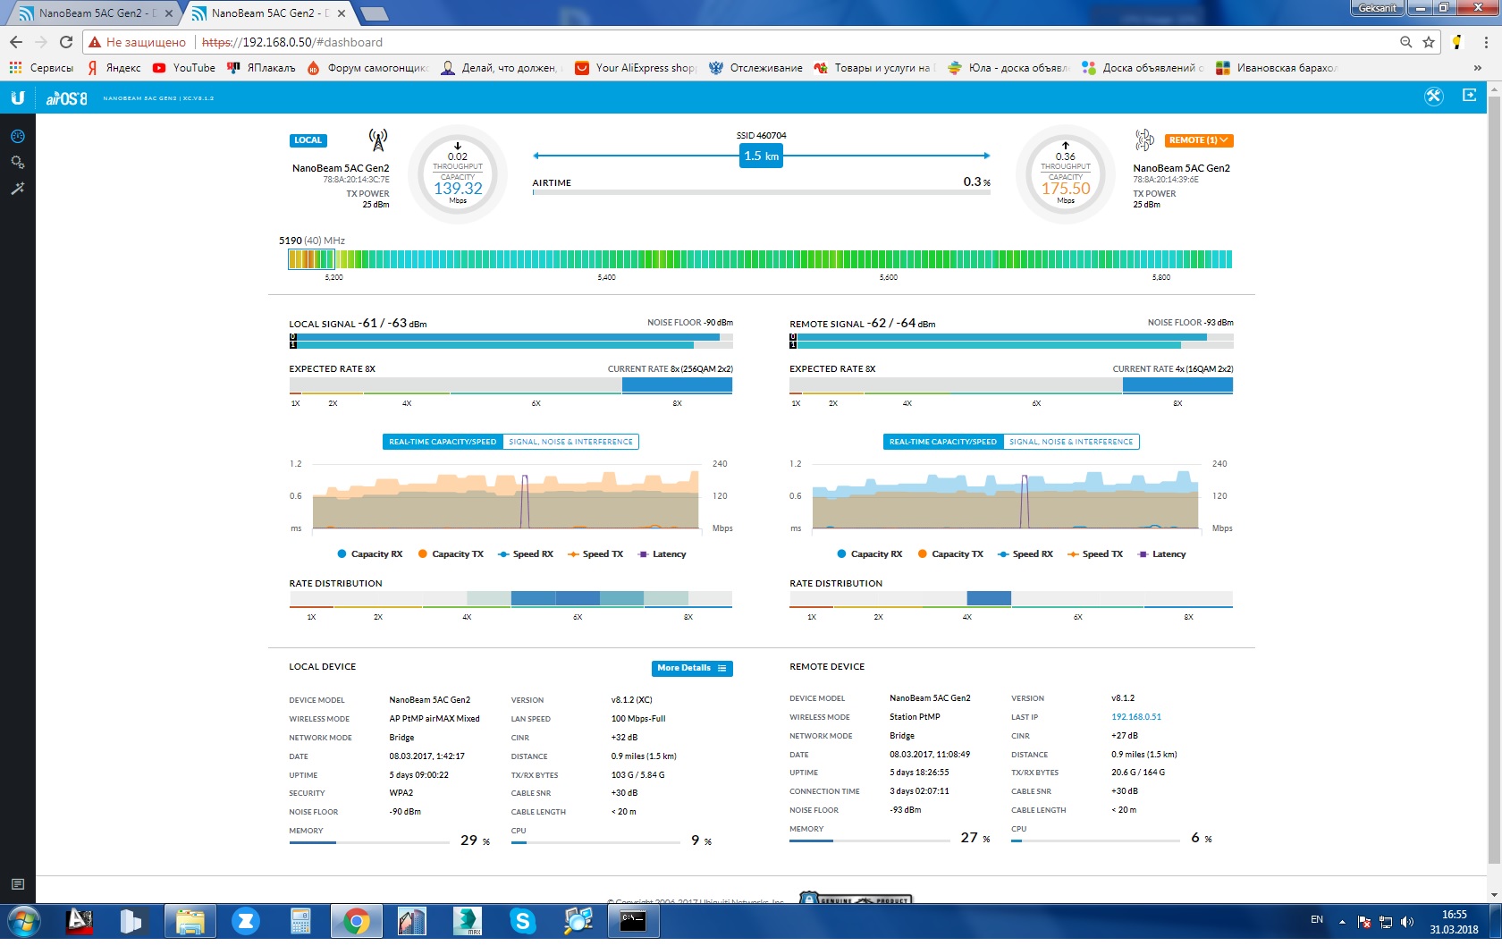Viewport: 1502px width, 946px height.
Task: Toggle Capacity TX in remote chart legend
Action: click(950, 554)
